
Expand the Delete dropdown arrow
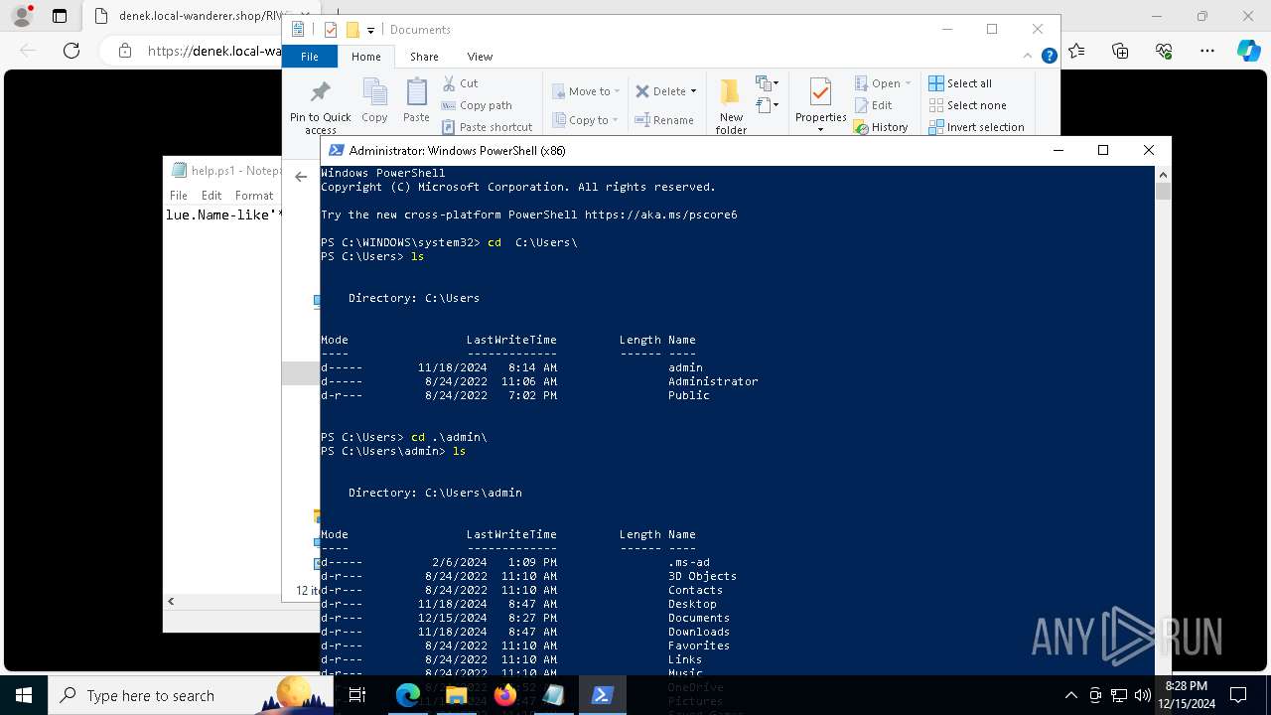(x=693, y=91)
